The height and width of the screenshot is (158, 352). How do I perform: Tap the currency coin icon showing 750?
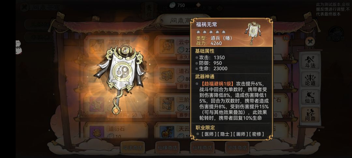[x=173, y=5]
